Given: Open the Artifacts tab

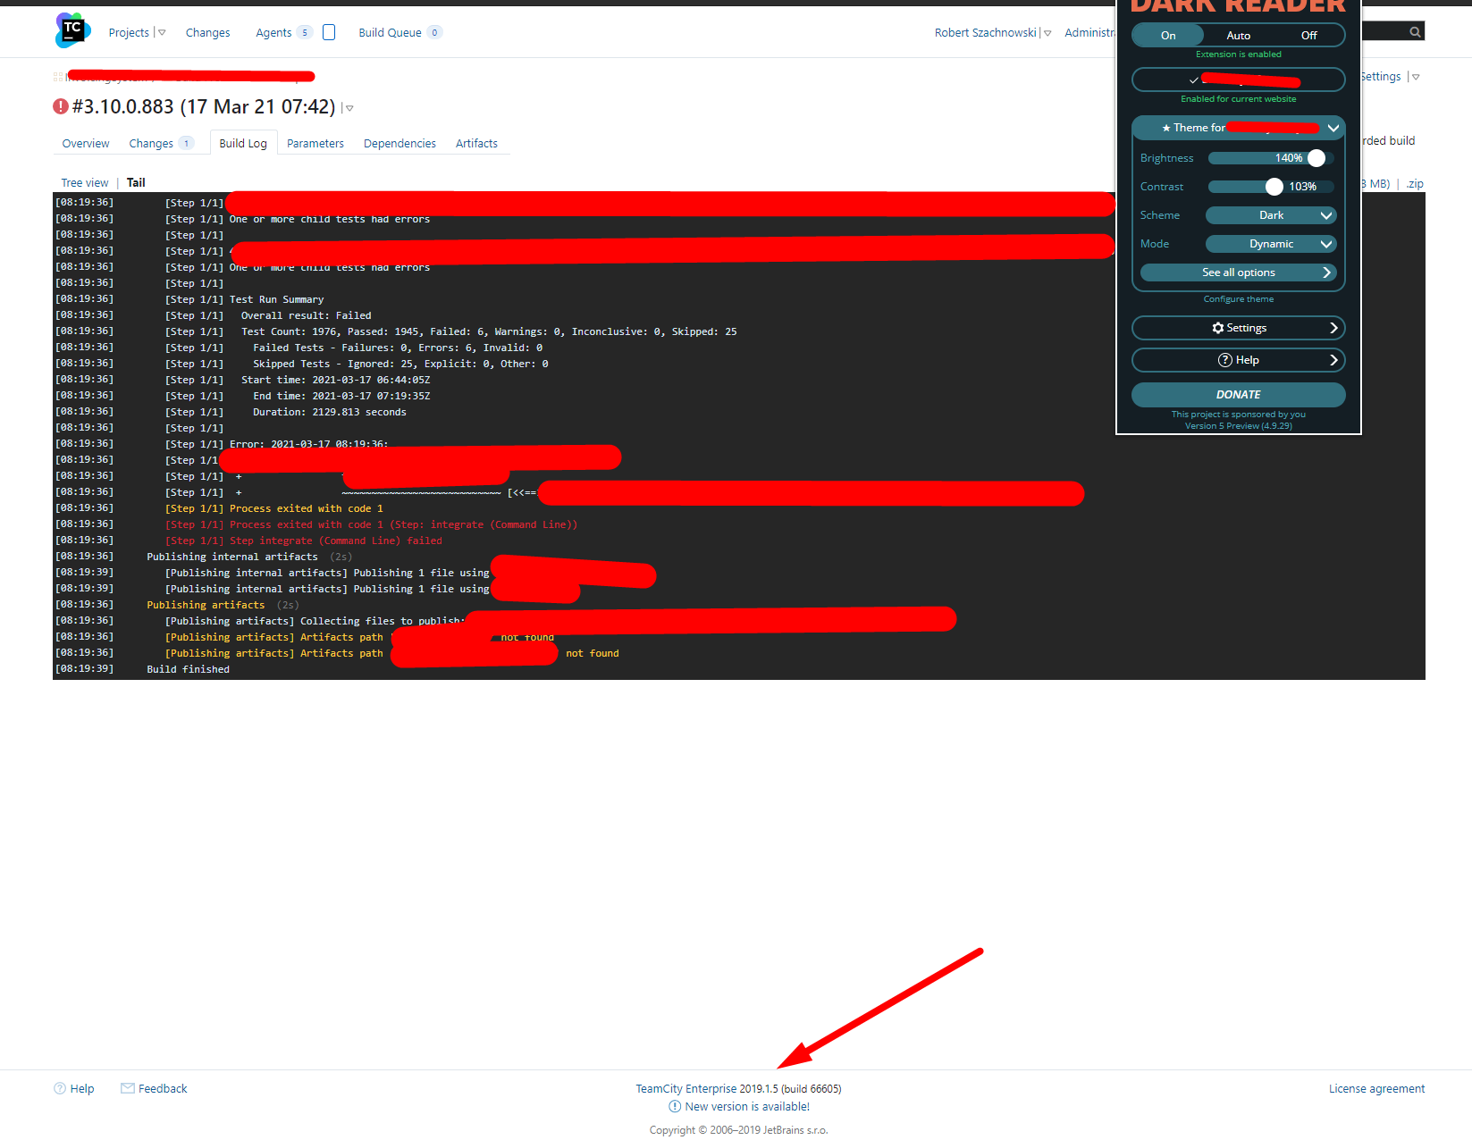Looking at the screenshot, I should point(476,143).
